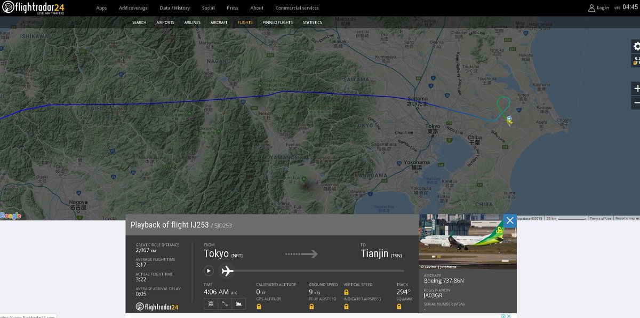This screenshot has height=318, width=640.
Task: Select the SEARCH tab
Action: click(x=139, y=22)
